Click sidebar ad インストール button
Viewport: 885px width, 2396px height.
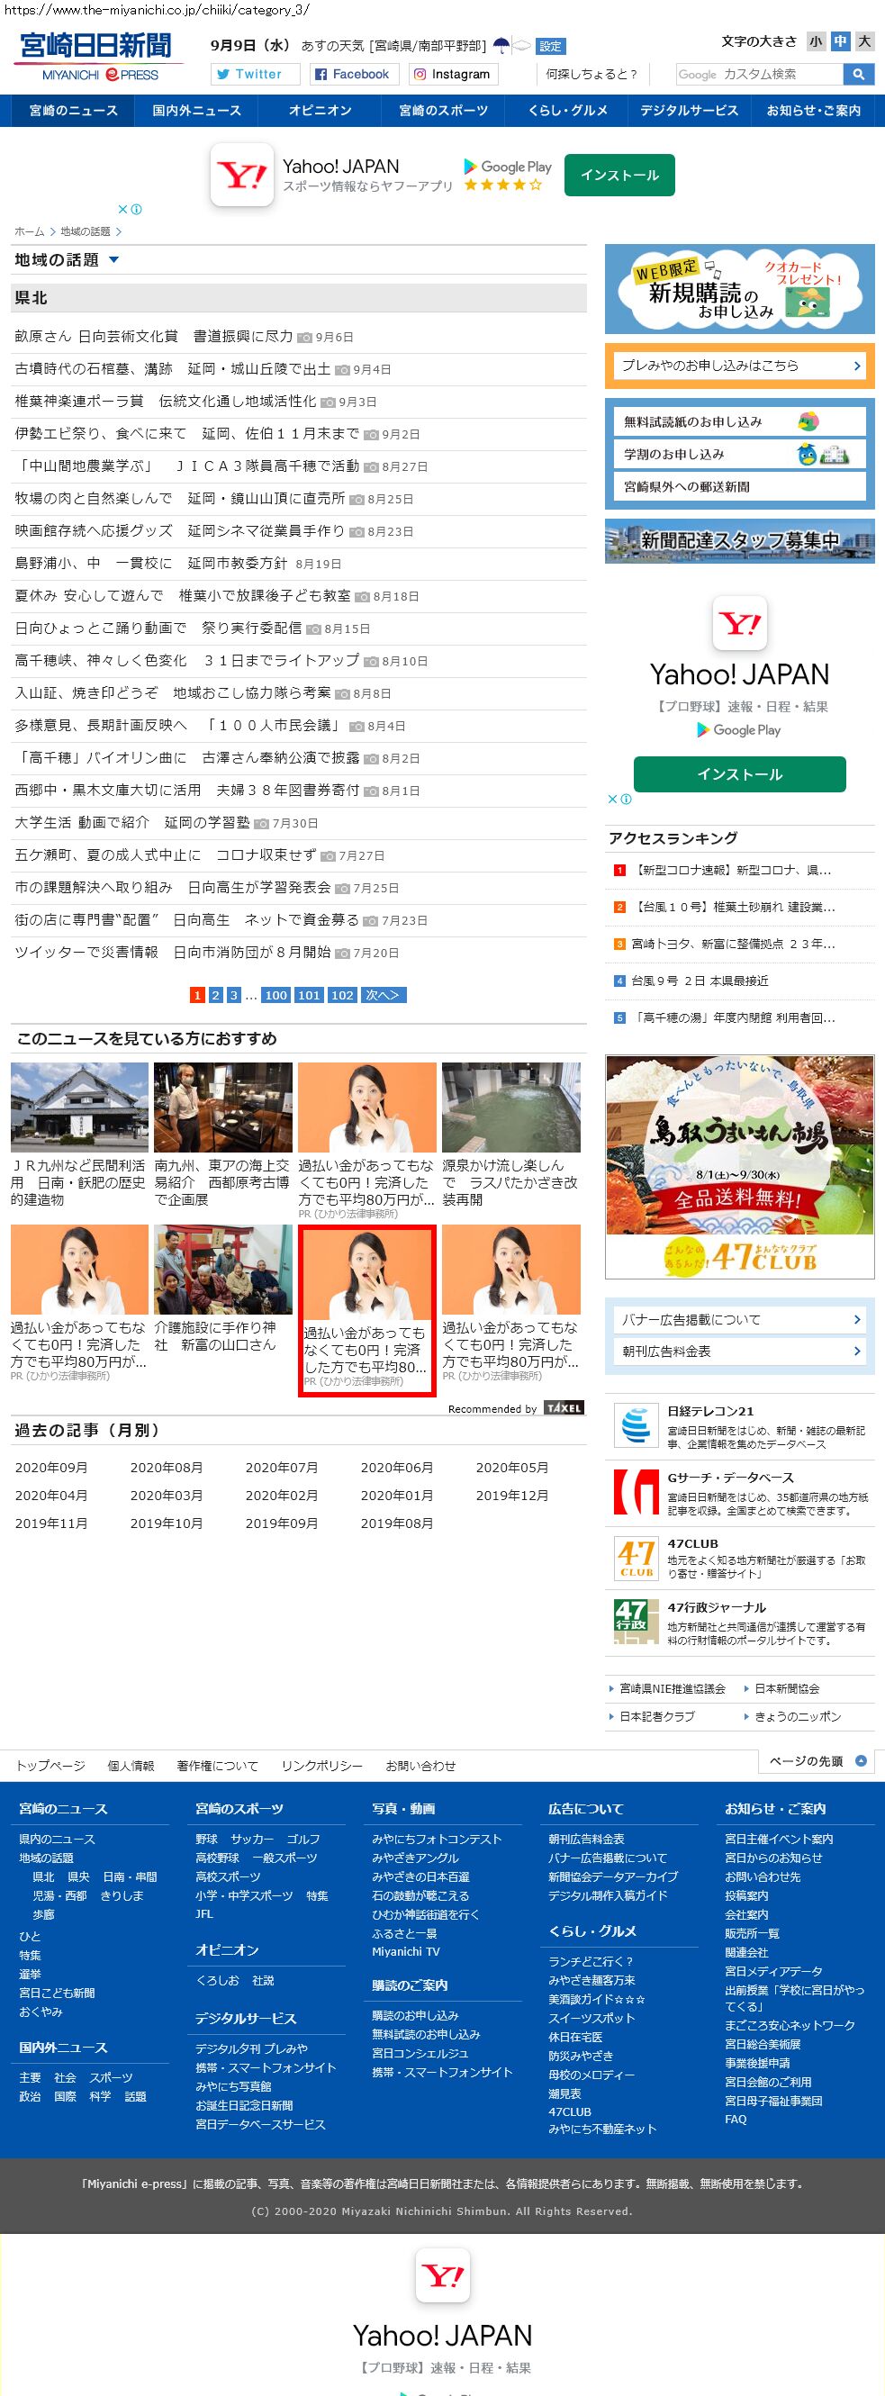740,773
